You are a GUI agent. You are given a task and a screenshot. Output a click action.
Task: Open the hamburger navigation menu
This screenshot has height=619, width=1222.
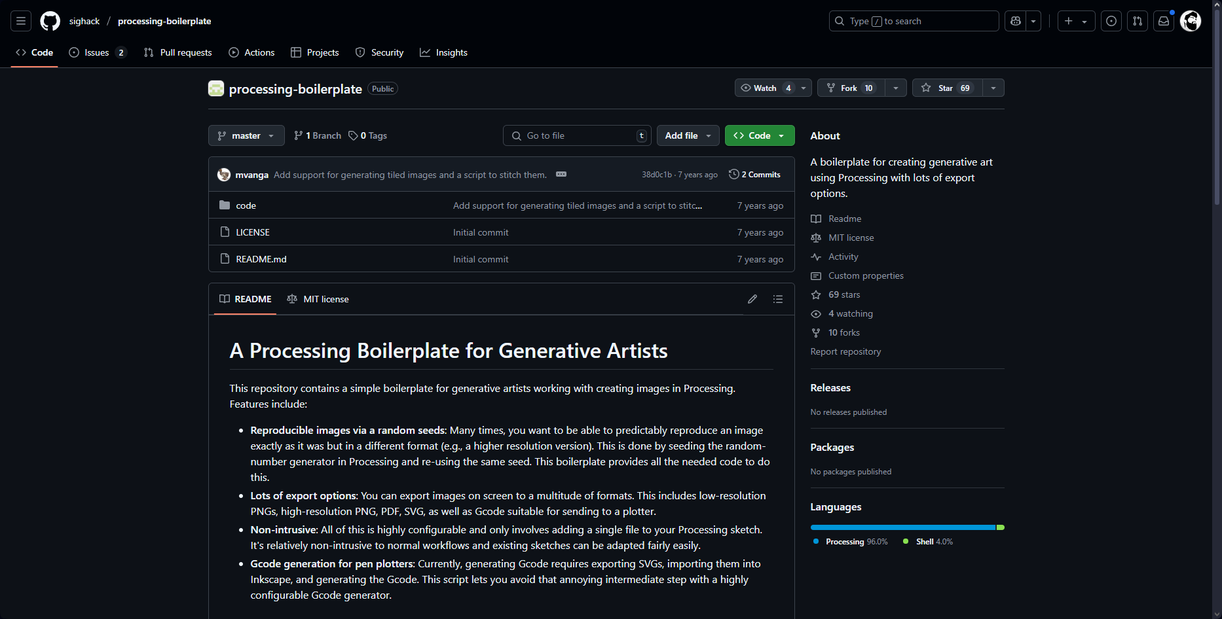click(21, 21)
